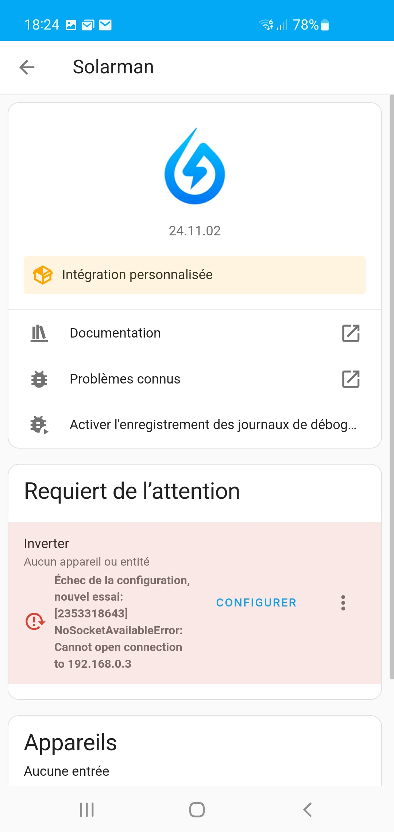The height and width of the screenshot is (832, 394).
Task: Click the red retry error icon
Action: point(35,621)
